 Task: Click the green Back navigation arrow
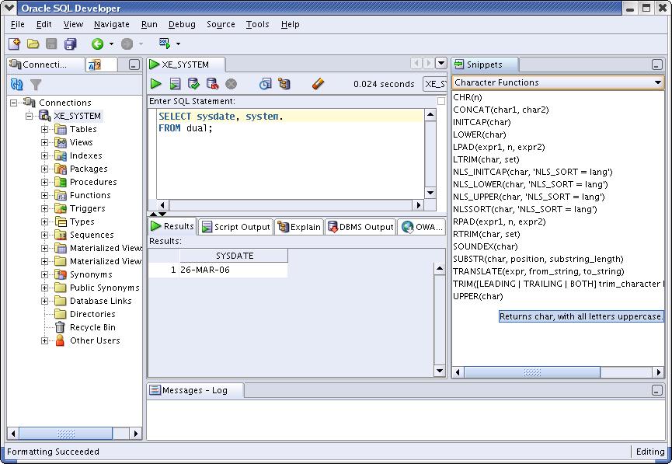[98, 44]
